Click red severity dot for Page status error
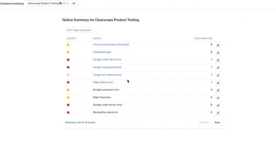 [x=68, y=82]
